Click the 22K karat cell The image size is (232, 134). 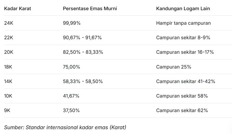coord(8,38)
